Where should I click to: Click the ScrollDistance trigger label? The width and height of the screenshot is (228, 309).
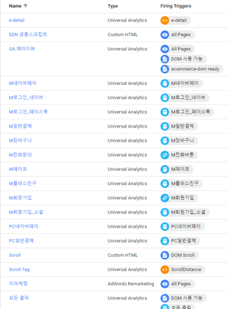click(x=186, y=269)
